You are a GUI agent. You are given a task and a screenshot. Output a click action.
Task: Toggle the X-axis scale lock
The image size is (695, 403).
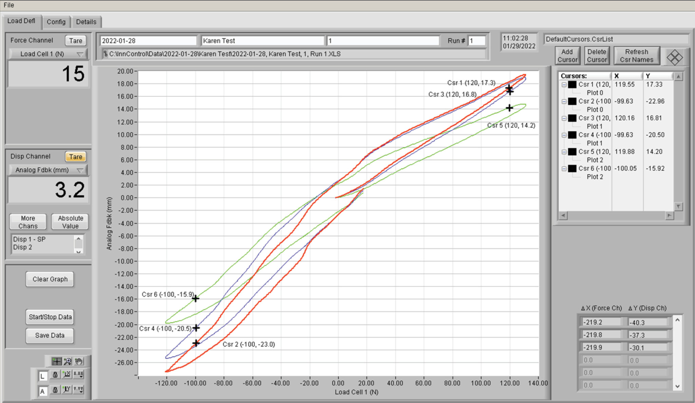click(55, 375)
